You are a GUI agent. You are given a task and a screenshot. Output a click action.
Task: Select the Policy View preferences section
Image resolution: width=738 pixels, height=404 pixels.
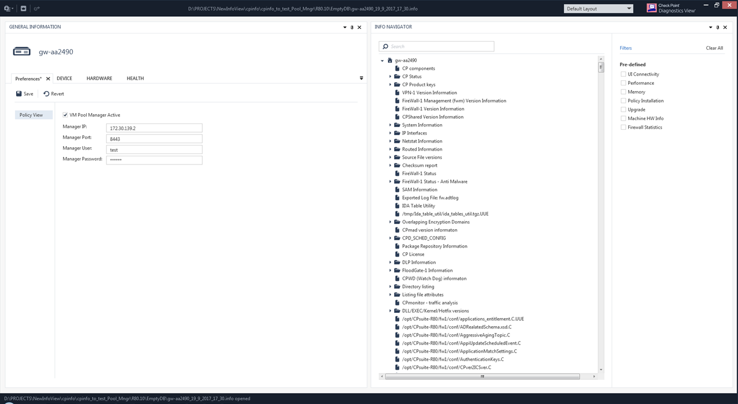click(x=34, y=115)
